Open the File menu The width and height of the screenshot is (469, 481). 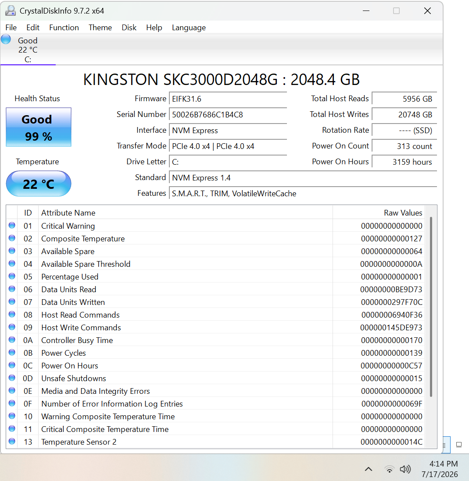click(x=11, y=28)
